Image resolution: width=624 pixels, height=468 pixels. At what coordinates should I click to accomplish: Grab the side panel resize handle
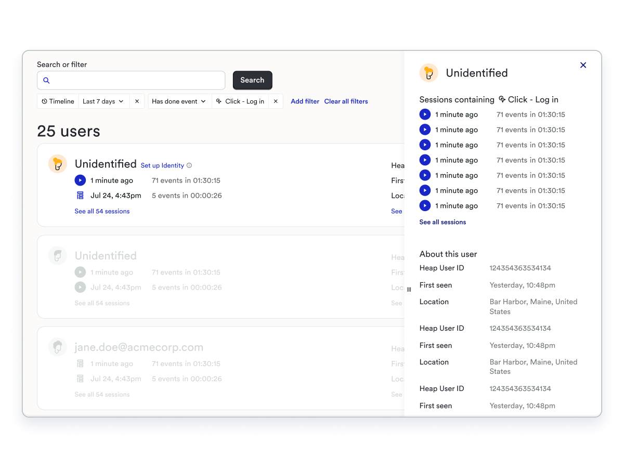409,290
